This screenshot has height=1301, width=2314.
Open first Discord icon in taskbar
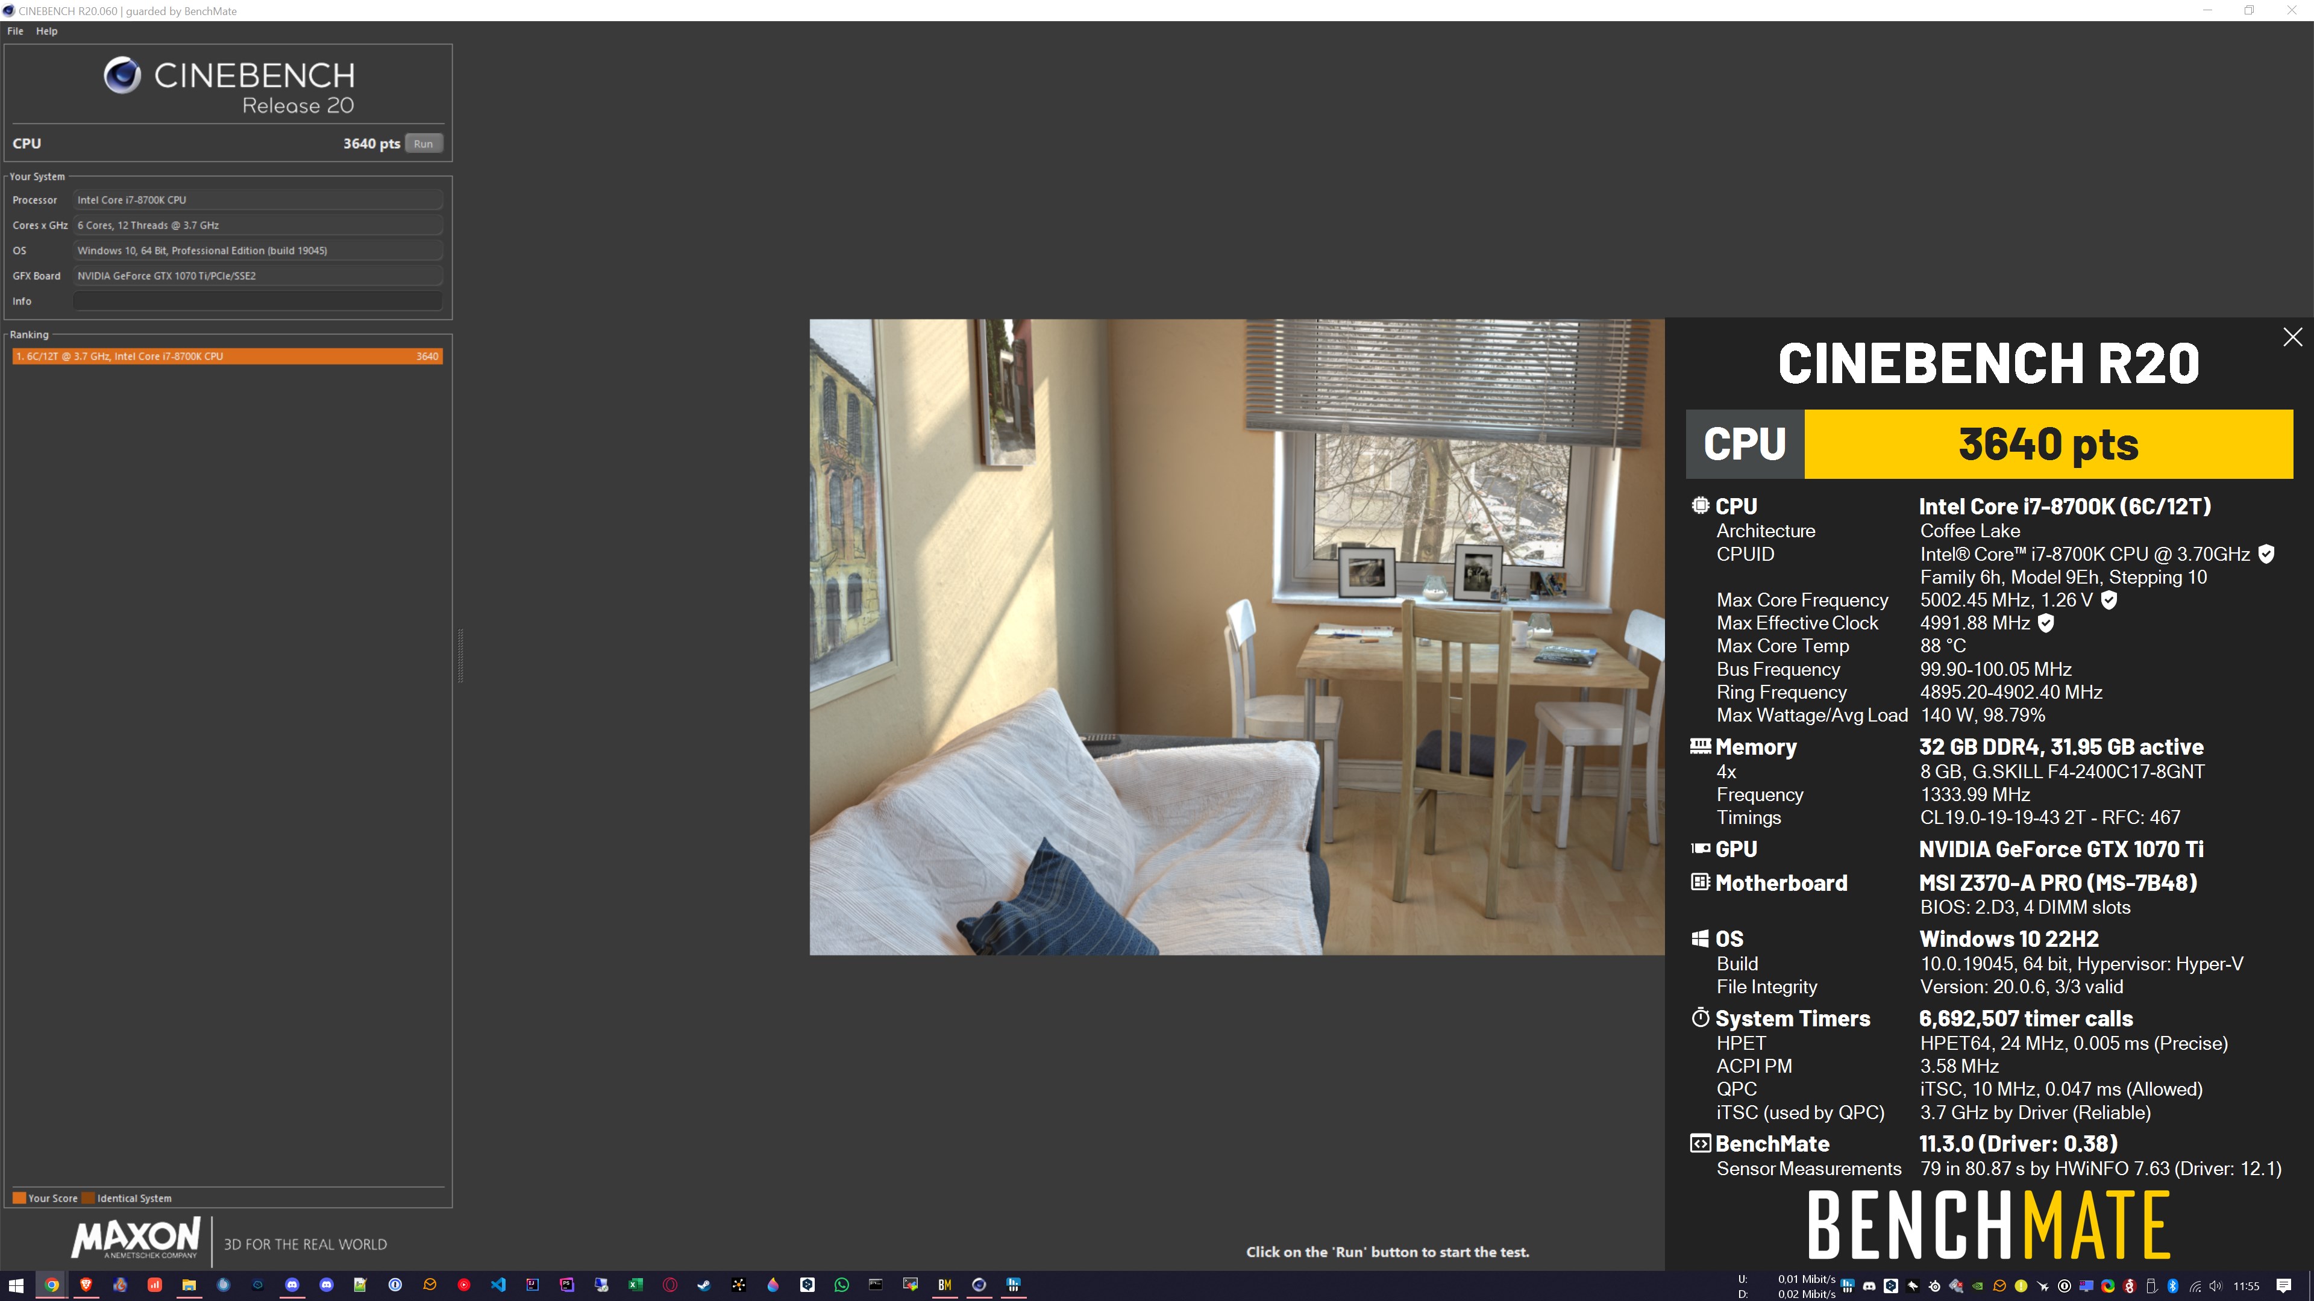tap(292, 1285)
